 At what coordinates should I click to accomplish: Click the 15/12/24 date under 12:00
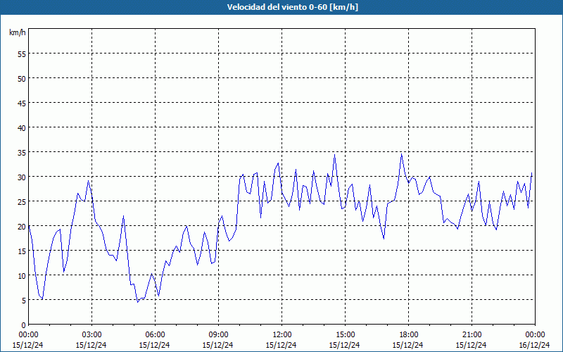click(281, 345)
